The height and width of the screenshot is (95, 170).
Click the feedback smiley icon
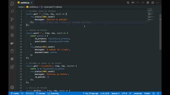(154, 93)
